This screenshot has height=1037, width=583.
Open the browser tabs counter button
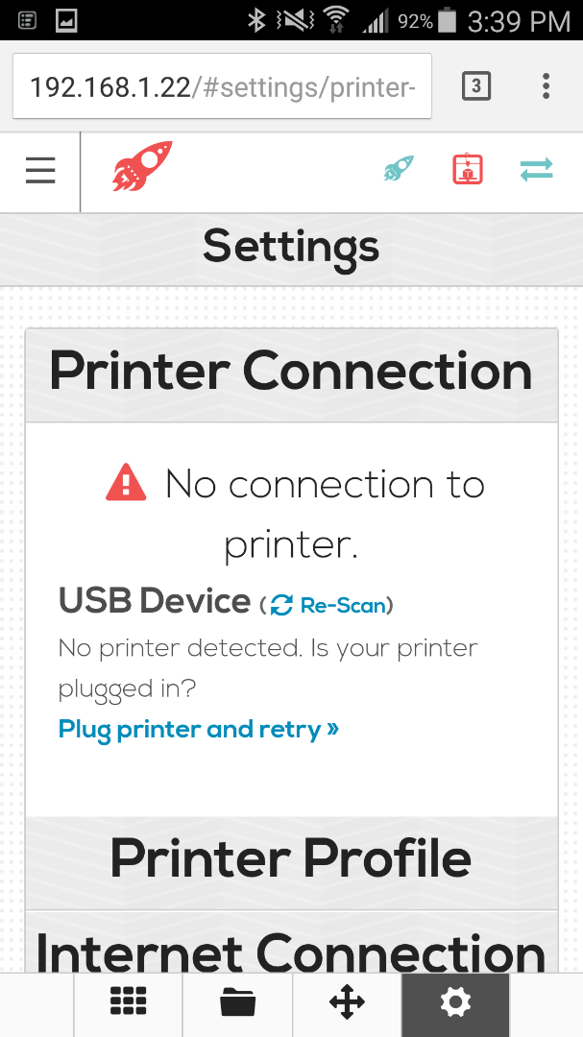tap(476, 86)
